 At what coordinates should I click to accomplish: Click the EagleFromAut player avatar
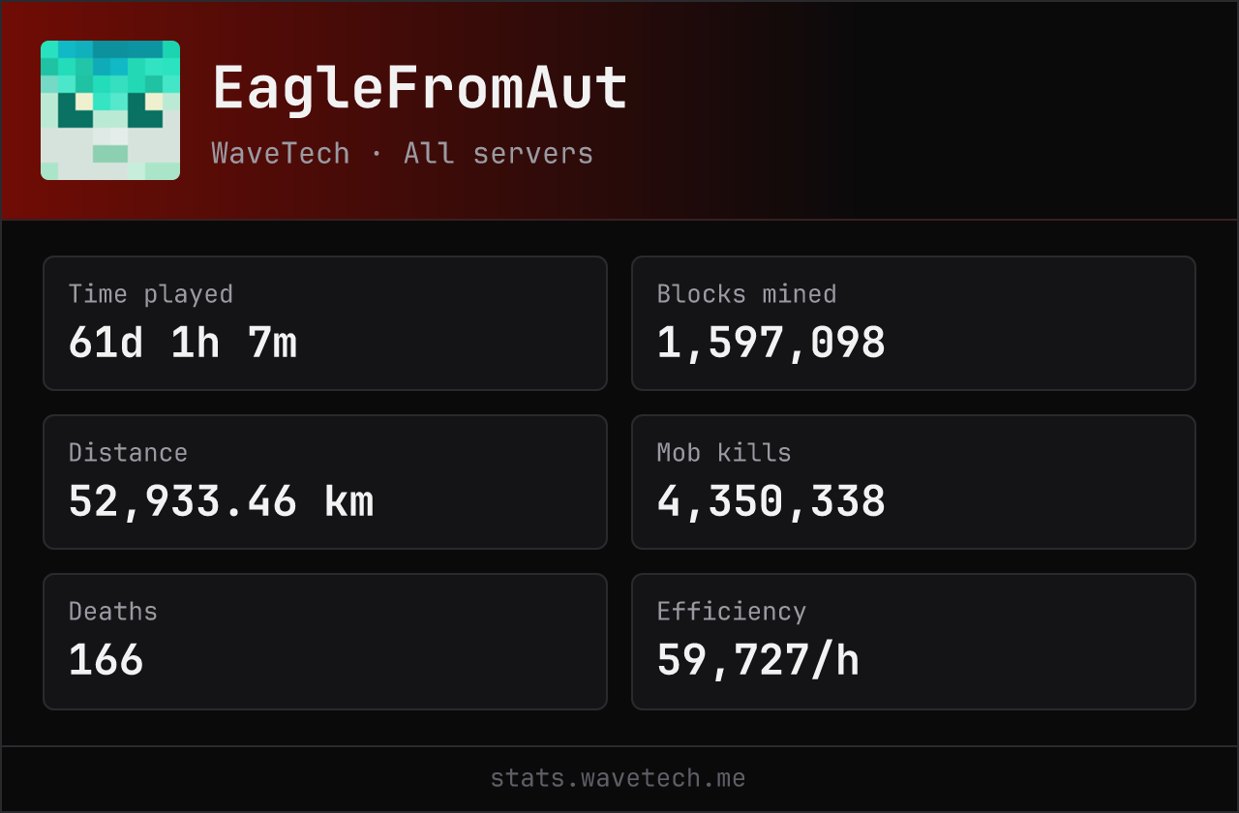coord(110,110)
